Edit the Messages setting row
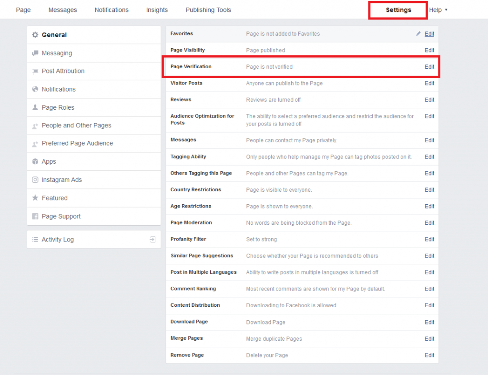 tap(429, 140)
